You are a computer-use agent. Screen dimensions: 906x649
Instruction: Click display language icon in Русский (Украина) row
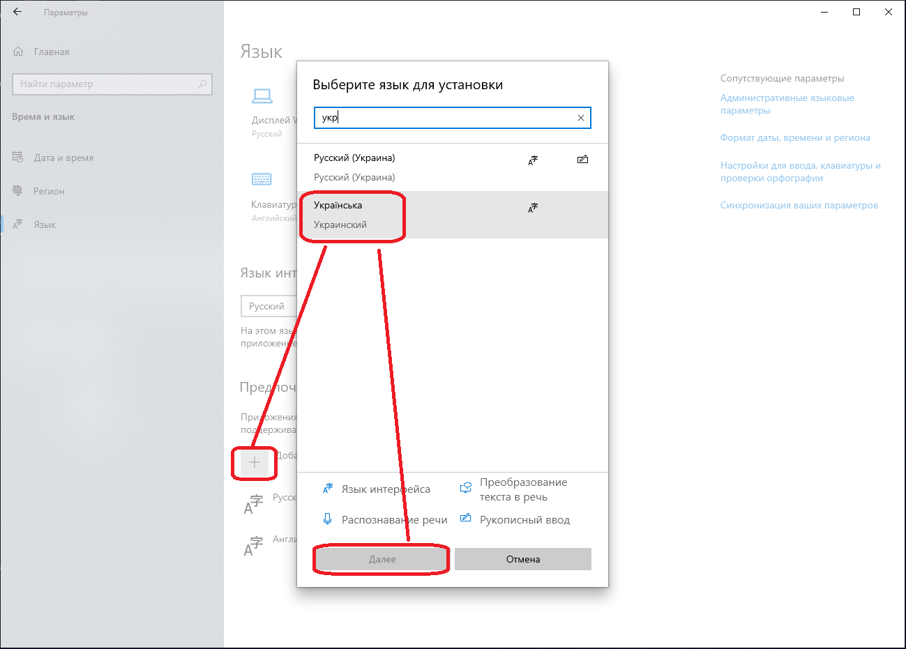point(533,160)
